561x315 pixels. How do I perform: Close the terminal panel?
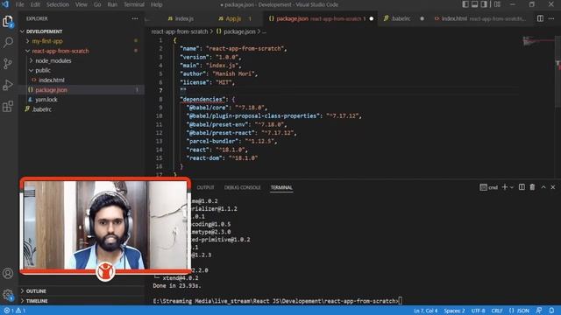tap(553, 187)
